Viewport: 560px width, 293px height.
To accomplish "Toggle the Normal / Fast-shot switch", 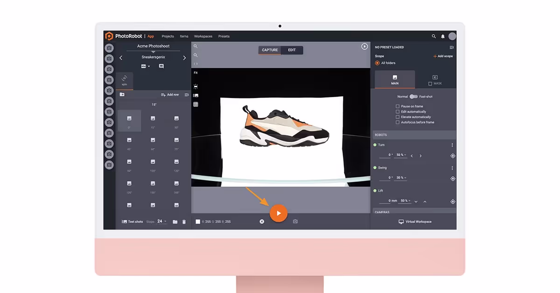I will [x=413, y=97].
